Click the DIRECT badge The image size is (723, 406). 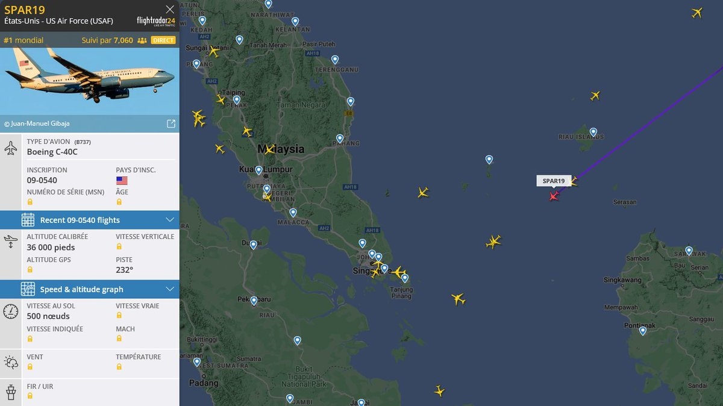point(163,40)
